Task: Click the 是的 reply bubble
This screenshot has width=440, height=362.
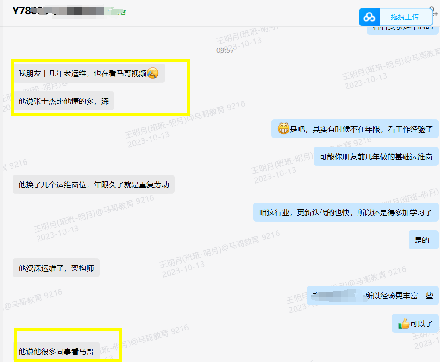Action: tap(422, 240)
